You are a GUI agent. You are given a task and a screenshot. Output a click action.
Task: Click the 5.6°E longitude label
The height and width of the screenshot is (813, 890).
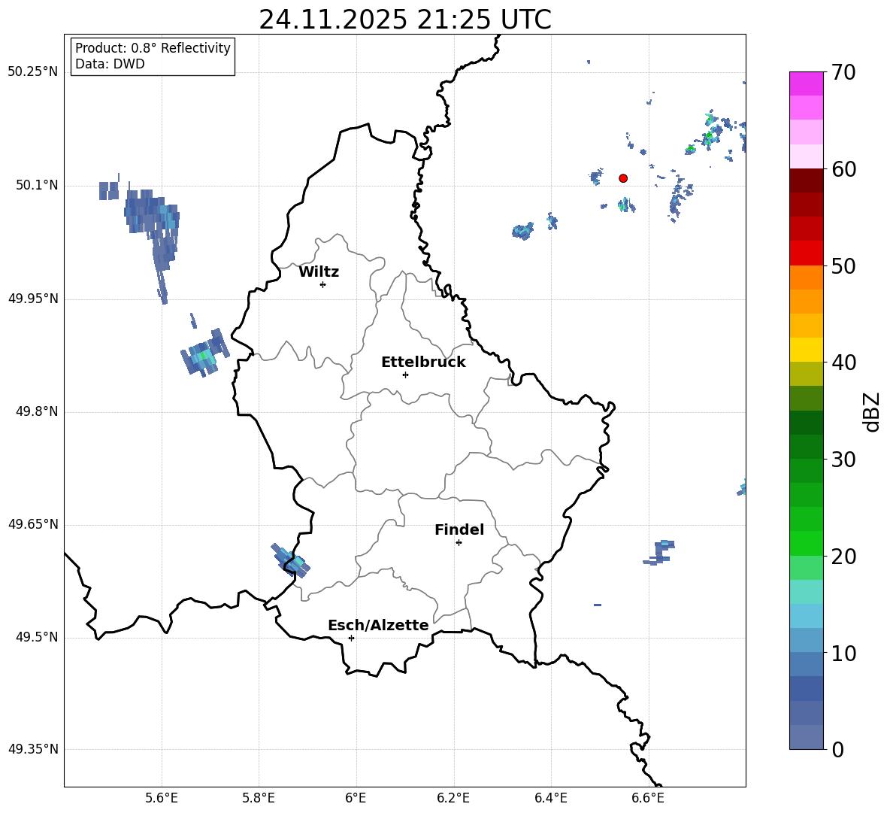[162, 799]
